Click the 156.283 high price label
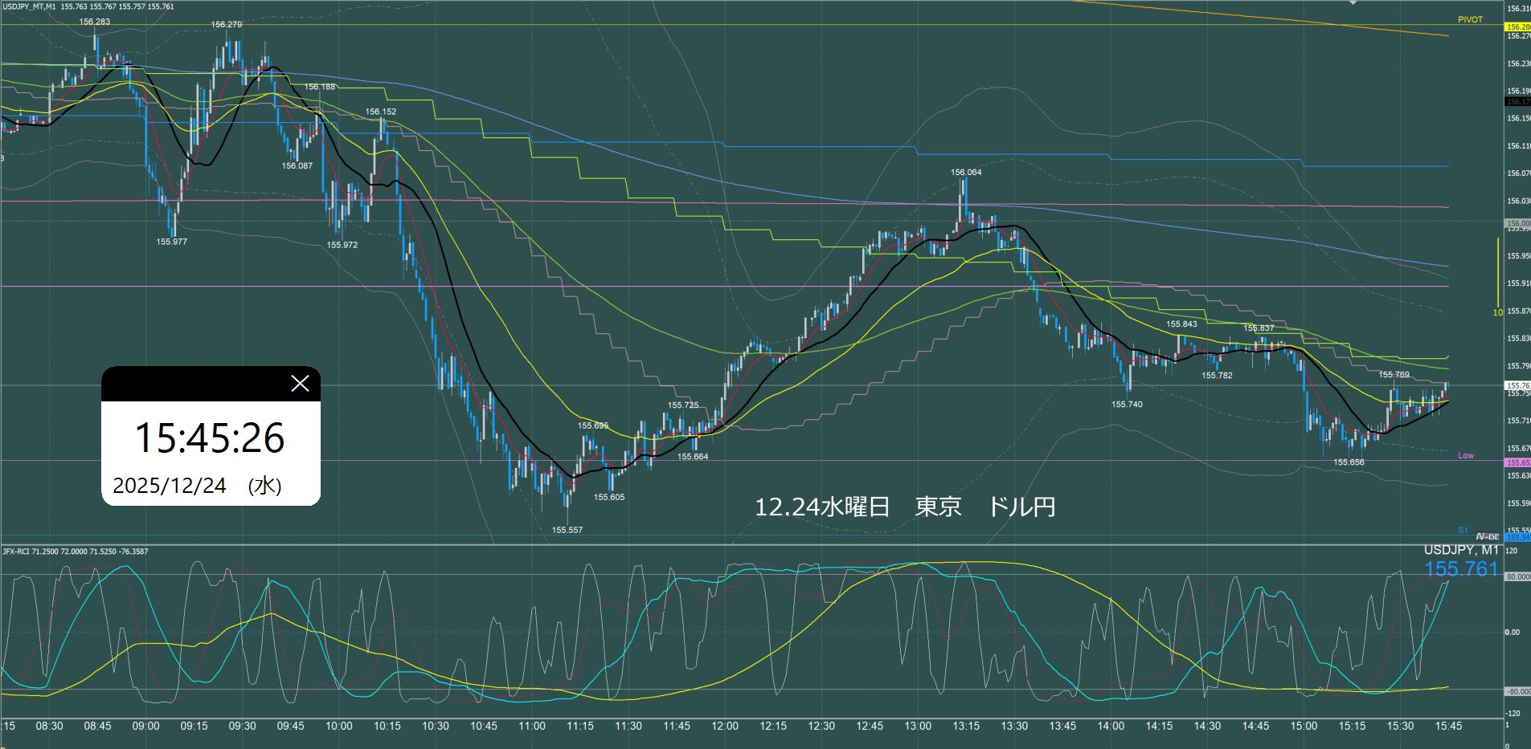This screenshot has width=1531, height=749. (x=95, y=22)
